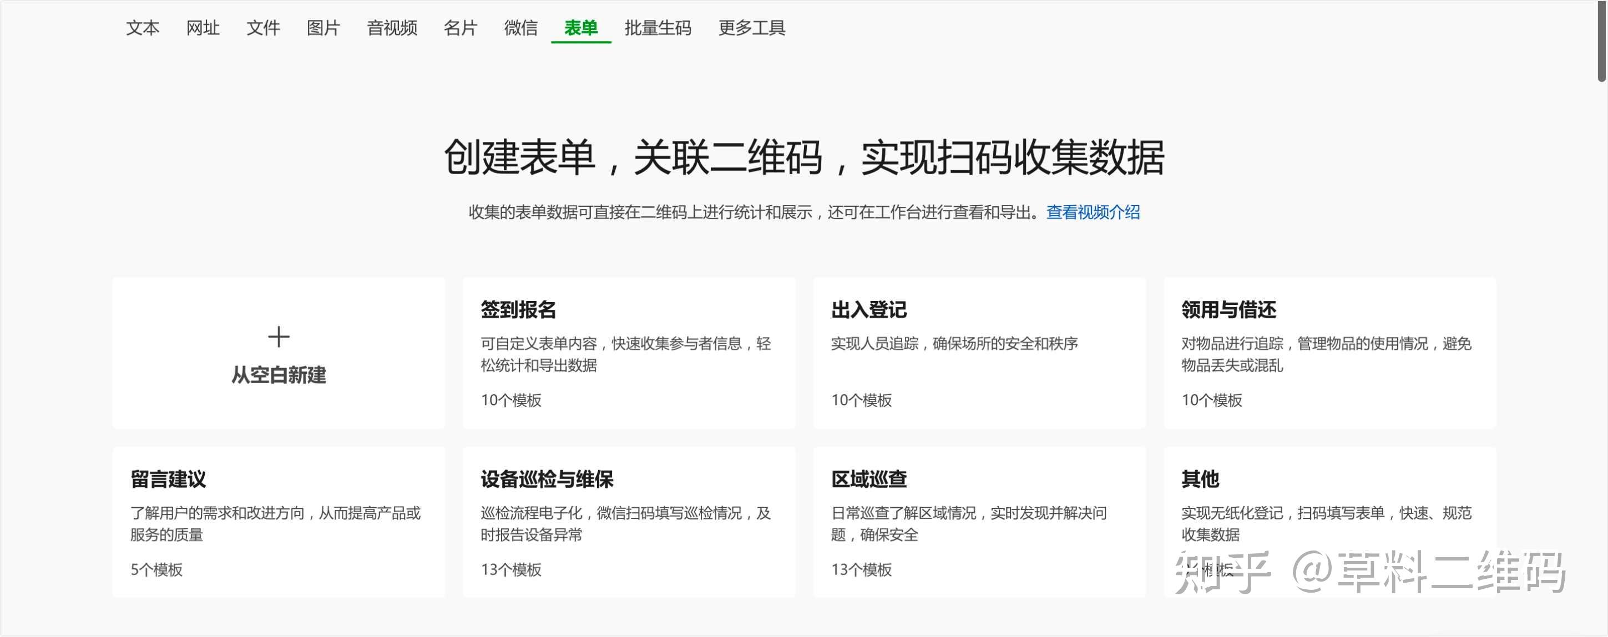This screenshot has height=637, width=1608.
Task: Switch to the 微信 tab
Action: [x=520, y=28]
